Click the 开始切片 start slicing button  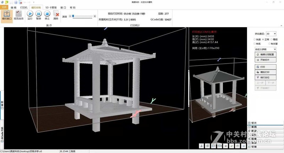(x=265, y=60)
